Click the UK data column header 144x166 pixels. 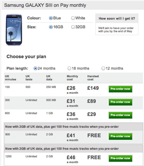click(x=49, y=78)
